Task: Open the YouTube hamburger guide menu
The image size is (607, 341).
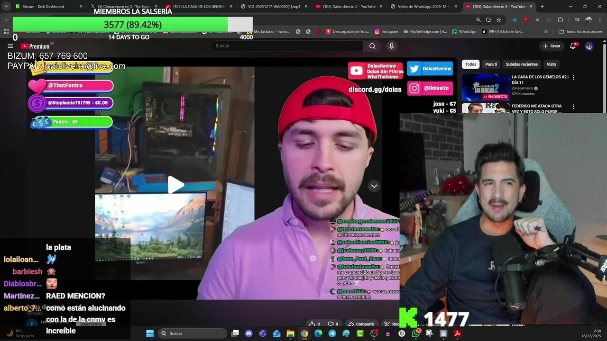Action: pos(10,46)
